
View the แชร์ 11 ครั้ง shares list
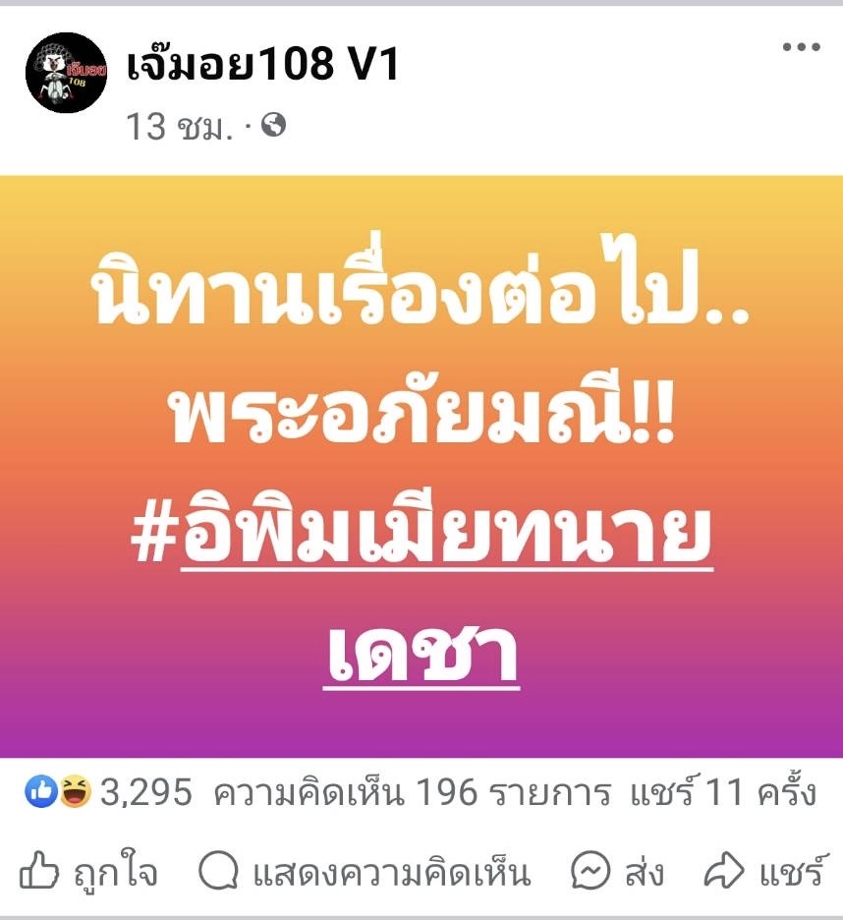[x=723, y=792]
